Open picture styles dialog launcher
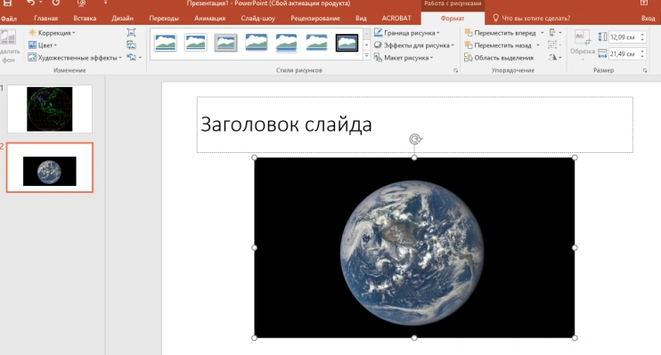The width and height of the screenshot is (661, 355). (456, 71)
